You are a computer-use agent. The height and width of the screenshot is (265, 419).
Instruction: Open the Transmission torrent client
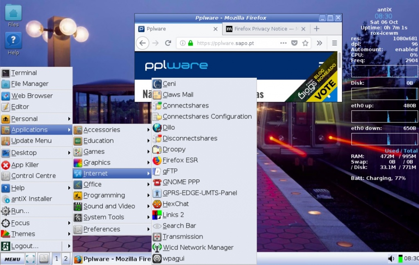pyautogui.click(x=182, y=236)
